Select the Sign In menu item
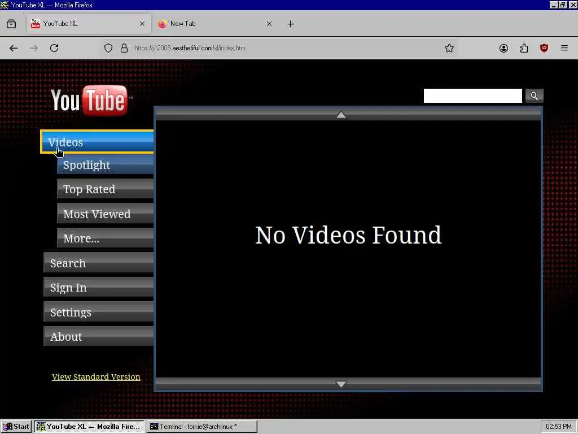Viewport: 578px width, 434px height. point(99,287)
